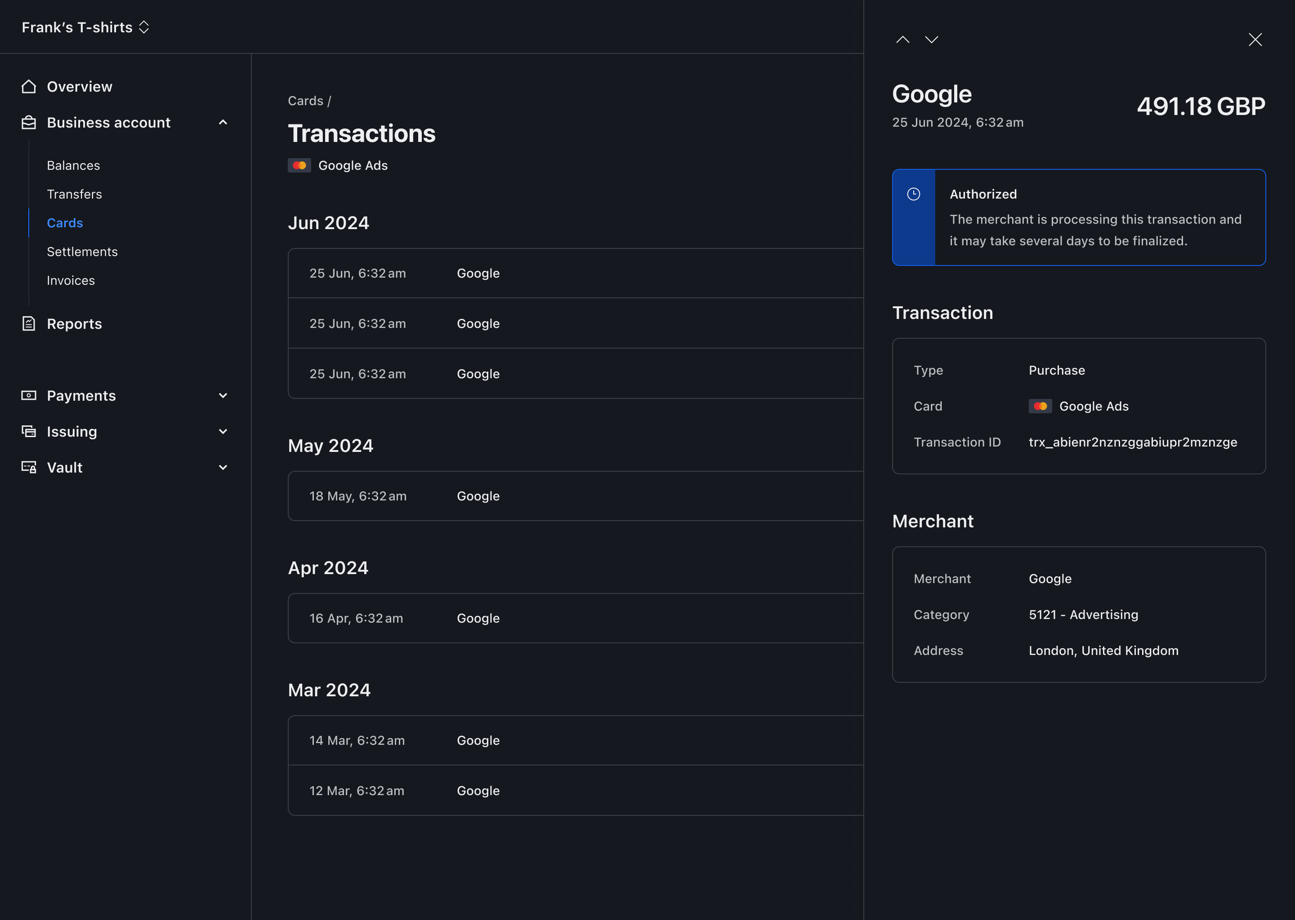Image resolution: width=1295 pixels, height=920 pixels.
Task: Go to previous transaction with up arrow
Action: tap(902, 40)
